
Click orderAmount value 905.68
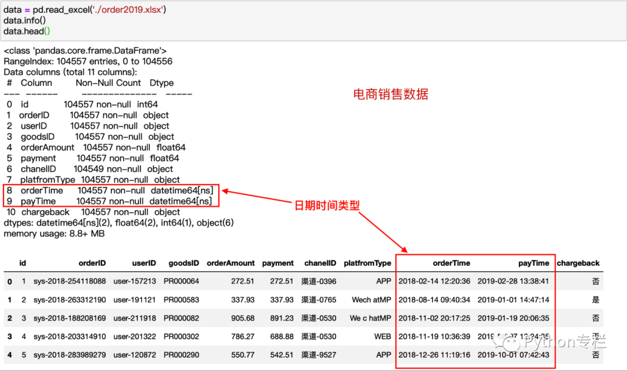pos(243,318)
